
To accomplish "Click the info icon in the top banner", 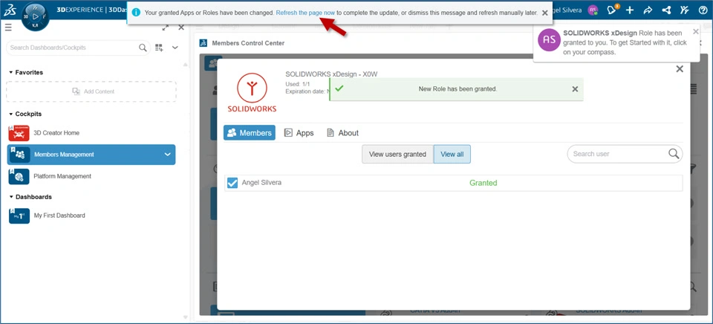I will click(x=136, y=13).
